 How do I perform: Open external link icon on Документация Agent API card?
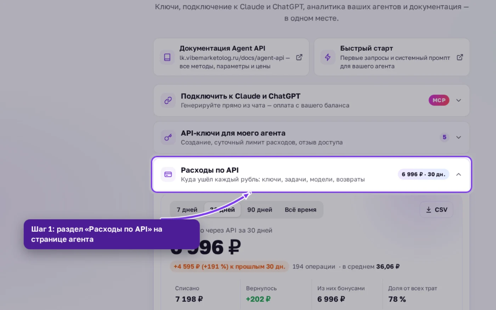coord(299,57)
